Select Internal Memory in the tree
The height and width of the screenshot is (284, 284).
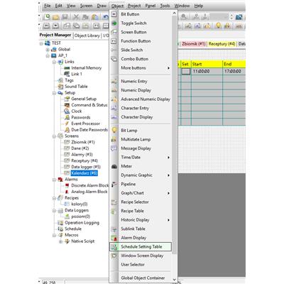tap(87, 68)
